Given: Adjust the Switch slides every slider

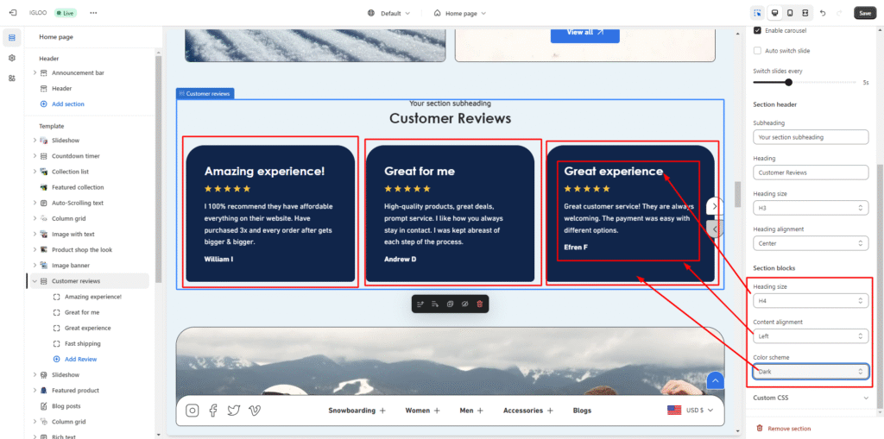Looking at the screenshot, I should pyautogui.click(x=788, y=83).
